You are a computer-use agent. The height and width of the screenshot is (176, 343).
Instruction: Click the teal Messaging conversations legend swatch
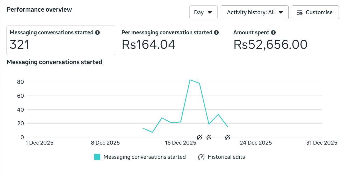point(97,157)
